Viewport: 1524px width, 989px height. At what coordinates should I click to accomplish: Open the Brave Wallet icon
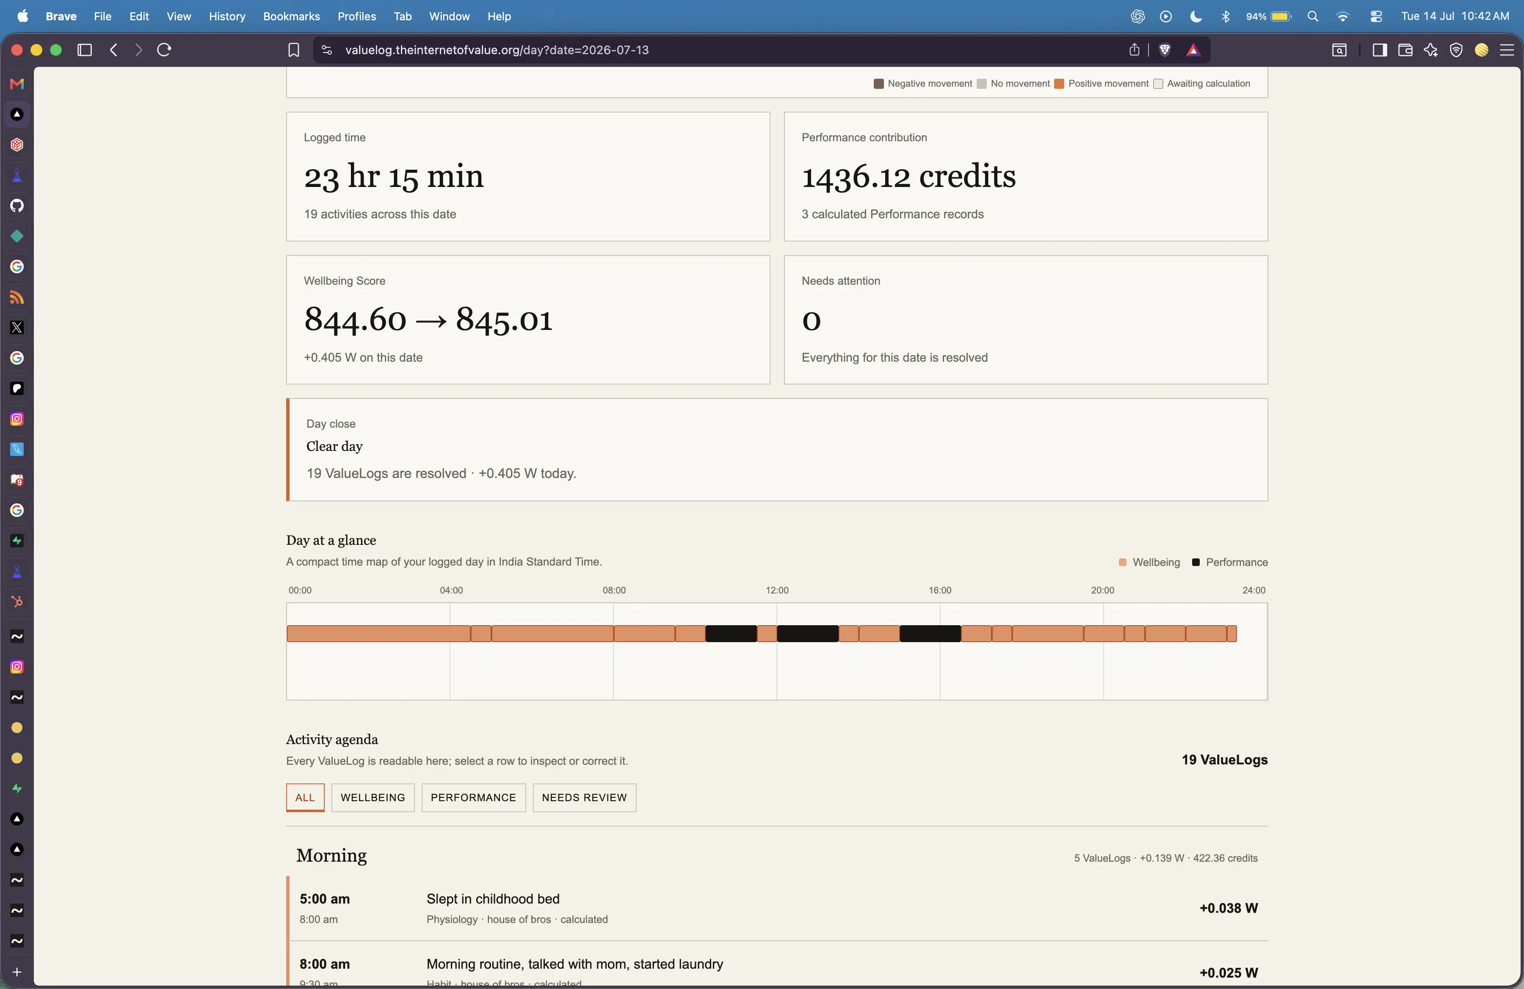(x=1405, y=50)
